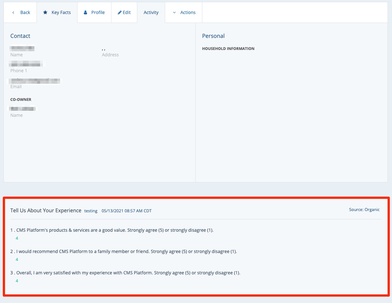The image size is (392, 303).
Task: Open the Actions menu label
Action: click(188, 12)
